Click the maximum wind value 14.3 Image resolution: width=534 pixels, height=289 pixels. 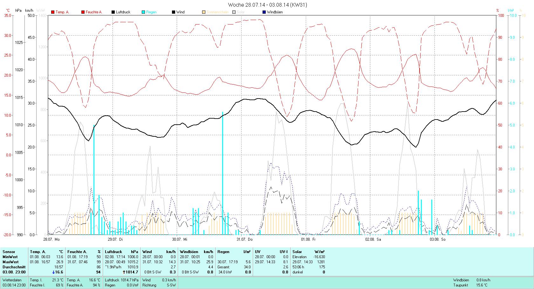pyautogui.click(x=172, y=262)
